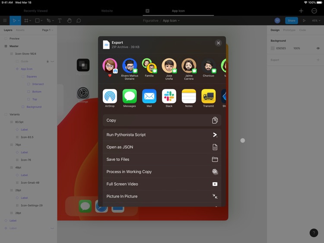Select the Icon-Small-40 layer

(30, 182)
